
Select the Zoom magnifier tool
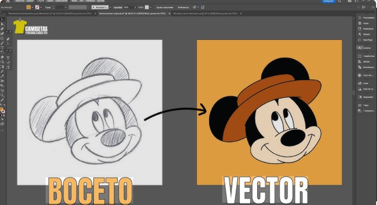click(2, 95)
